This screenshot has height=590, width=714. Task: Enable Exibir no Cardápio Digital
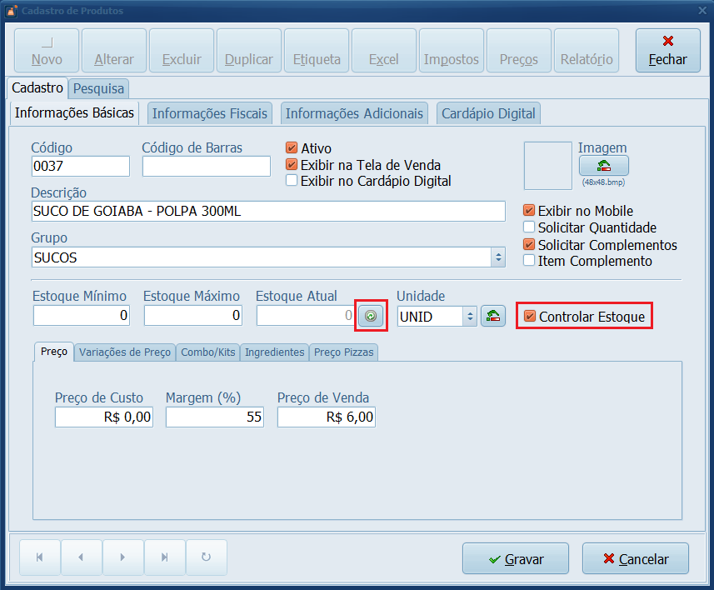point(292,180)
